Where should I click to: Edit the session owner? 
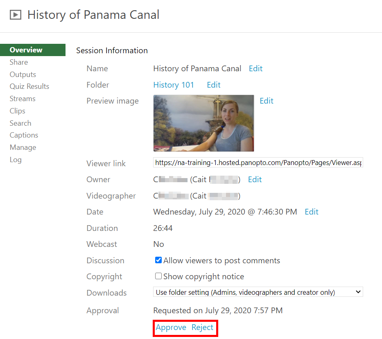[x=255, y=179]
